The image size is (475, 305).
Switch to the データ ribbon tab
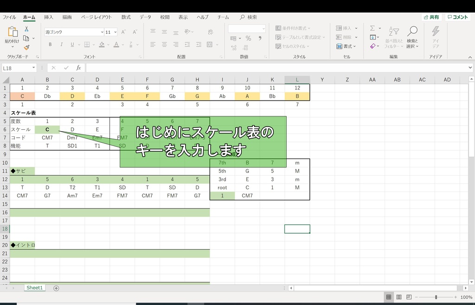coord(145,17)
